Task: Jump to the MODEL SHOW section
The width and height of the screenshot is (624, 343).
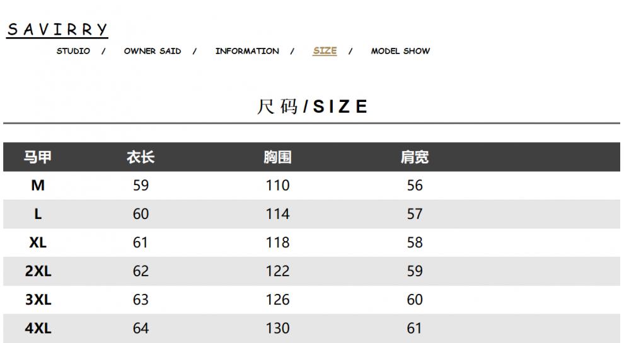Action: pos(400,51)
